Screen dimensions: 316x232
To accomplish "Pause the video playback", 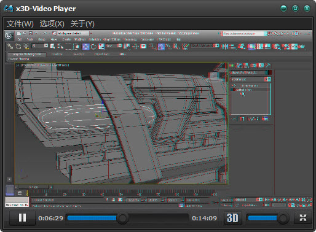I will click(x=22, y=218).
